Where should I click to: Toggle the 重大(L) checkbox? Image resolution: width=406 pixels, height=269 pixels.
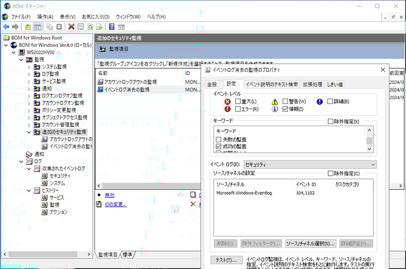238,101
